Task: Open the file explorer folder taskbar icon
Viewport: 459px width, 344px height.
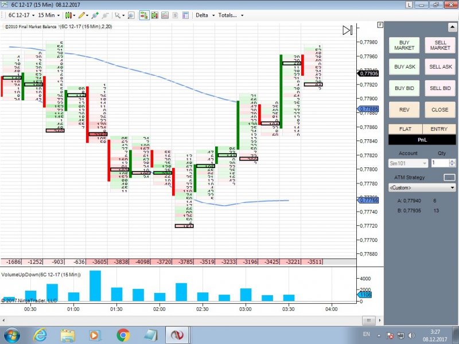Action: 67,335
